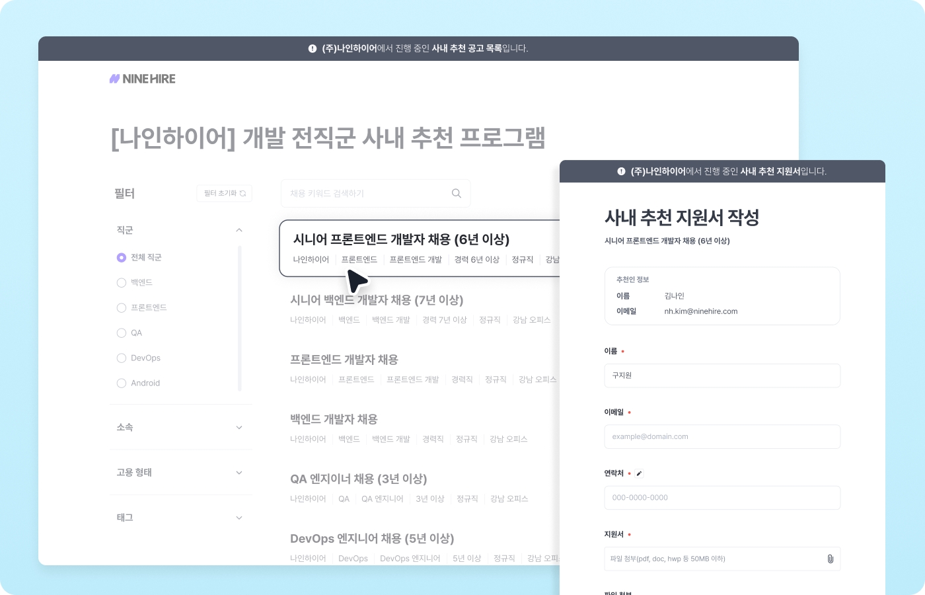Click the 강남 오피스 tag on the 프론트엔드 개발자 채용 posting
The width and height of the screenshot is (925, 595).
click(538, 379)
